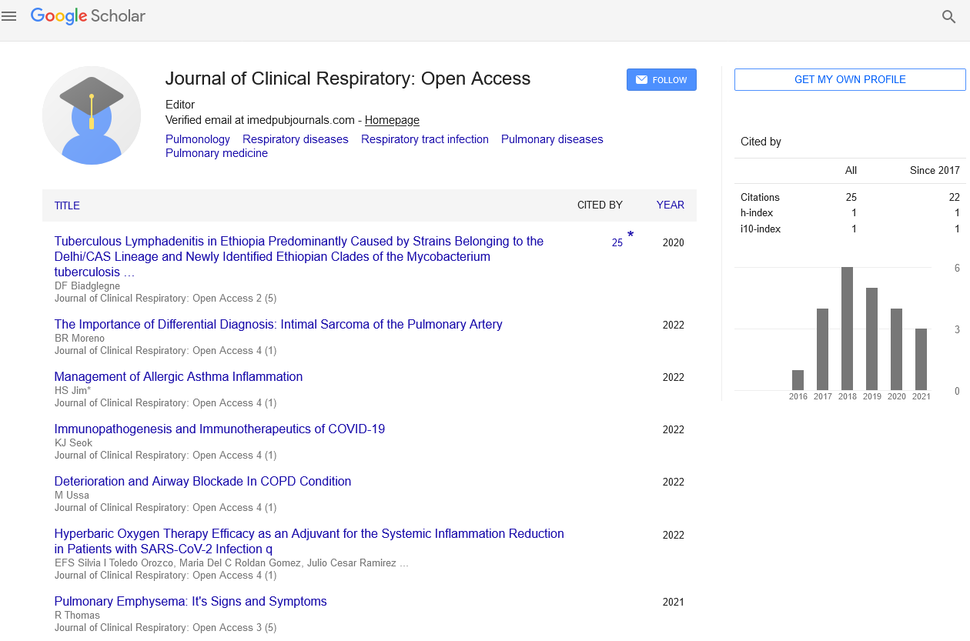Open the Homepage link

392,120
